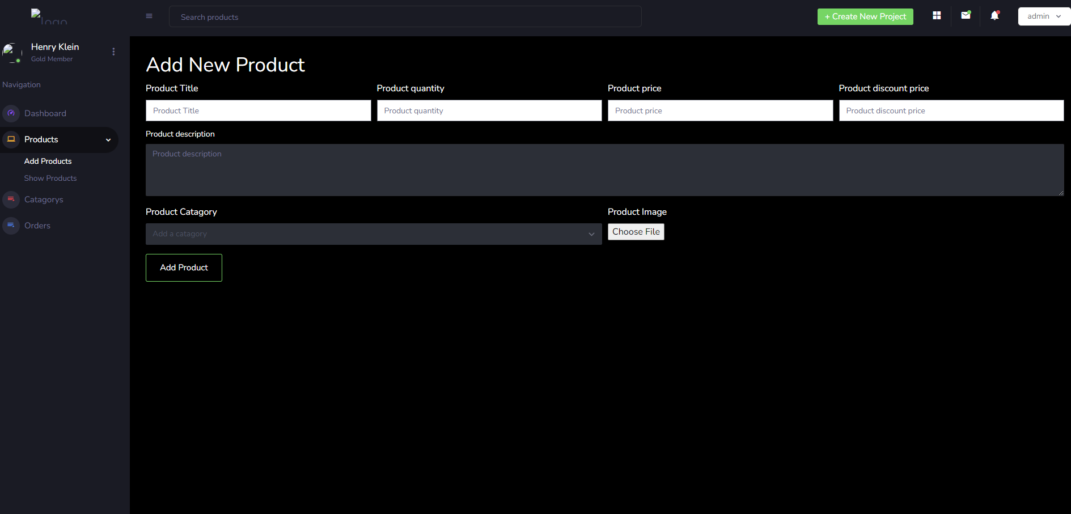
Task: Click the Add Product button
Action: pos(184,267)
